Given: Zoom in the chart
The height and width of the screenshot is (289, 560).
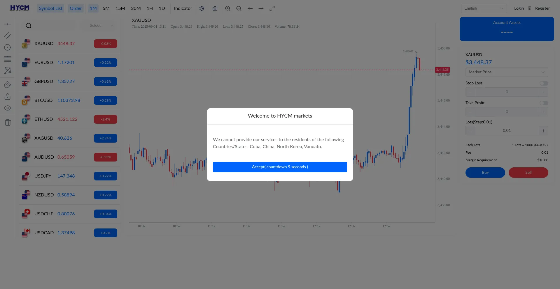Looking at the screenshot, I should (x=228, y=8).
